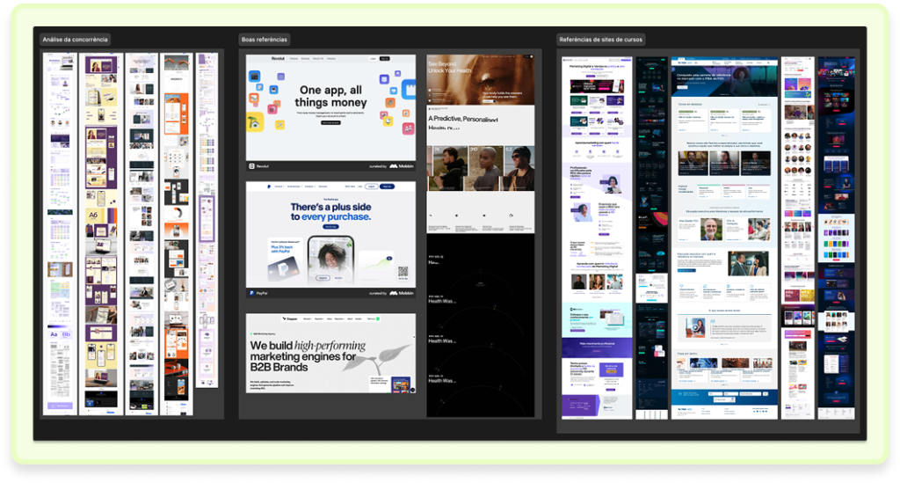
Task: Open the dark teal course site screenshot
Action: [651, 238]
